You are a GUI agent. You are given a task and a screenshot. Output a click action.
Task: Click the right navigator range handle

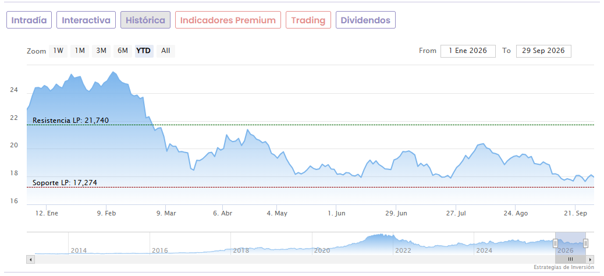pyautogui.click(x=585, y=243)
